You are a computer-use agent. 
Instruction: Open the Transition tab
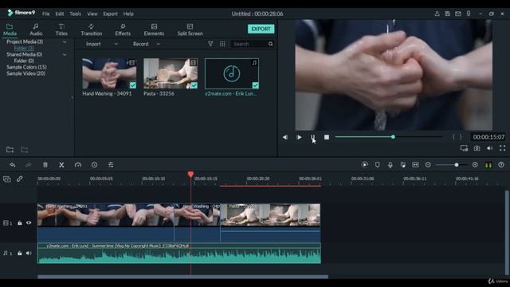(x=92, y=29)
